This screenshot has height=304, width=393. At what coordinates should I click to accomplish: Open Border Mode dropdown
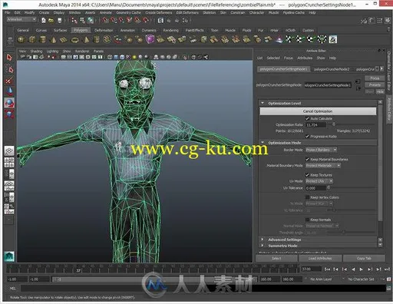point(322,150)
